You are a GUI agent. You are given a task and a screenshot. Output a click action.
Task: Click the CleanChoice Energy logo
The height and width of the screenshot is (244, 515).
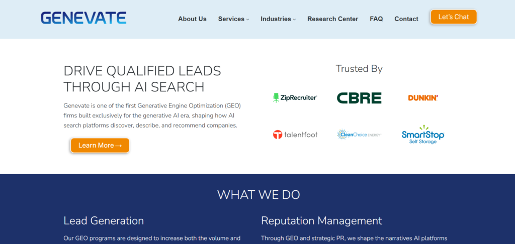359,135
